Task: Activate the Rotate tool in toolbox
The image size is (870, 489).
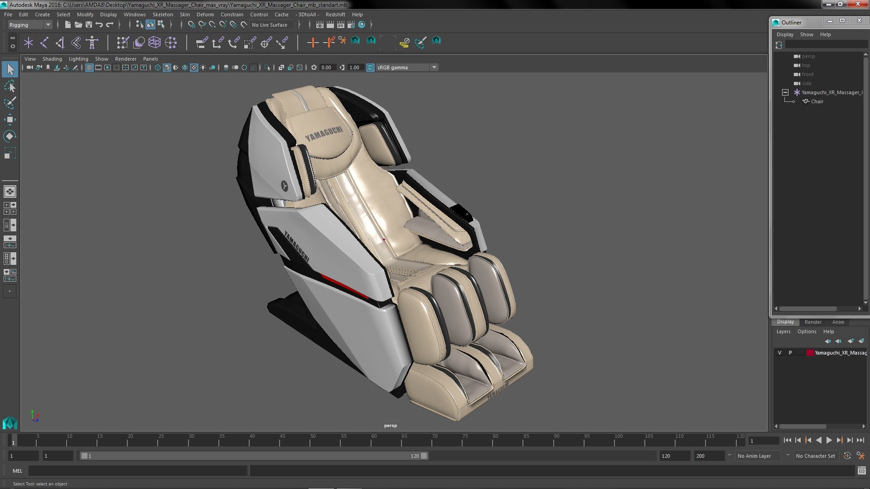Action: 10,136
